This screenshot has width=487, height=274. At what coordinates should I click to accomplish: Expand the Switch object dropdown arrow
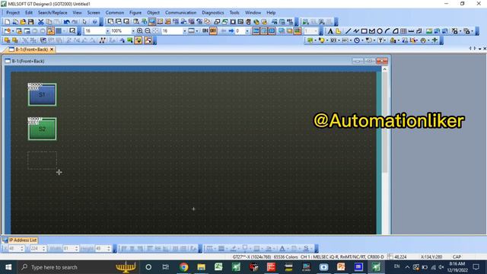[x=315, y=40]
